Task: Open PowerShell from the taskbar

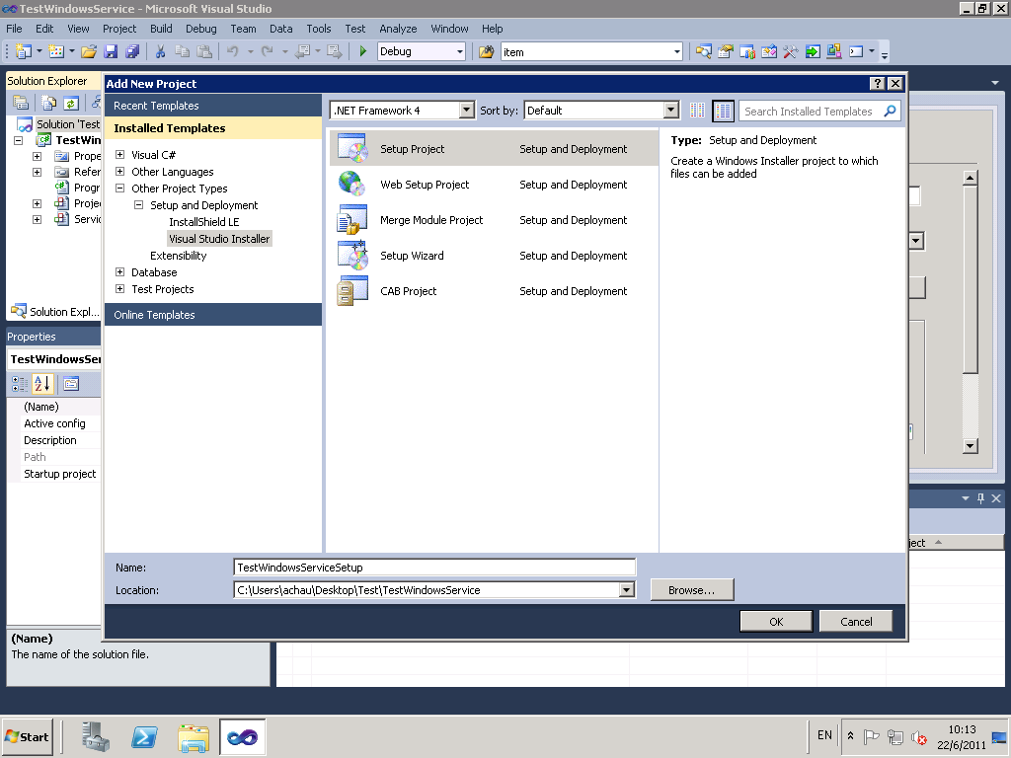Action: click(x=144, y=736)
